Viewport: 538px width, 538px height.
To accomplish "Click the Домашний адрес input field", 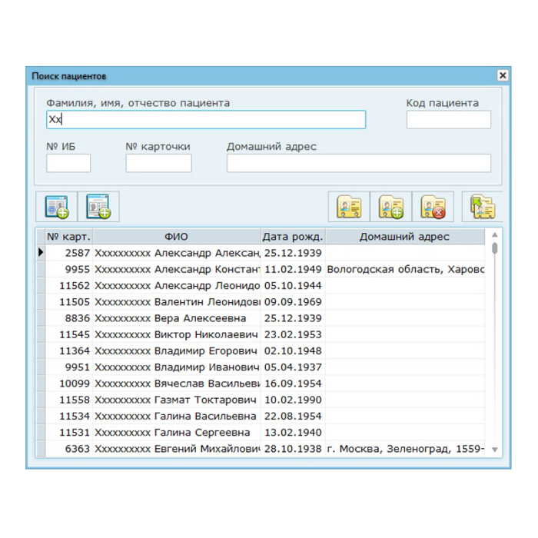I will click(x=358, y=163).
